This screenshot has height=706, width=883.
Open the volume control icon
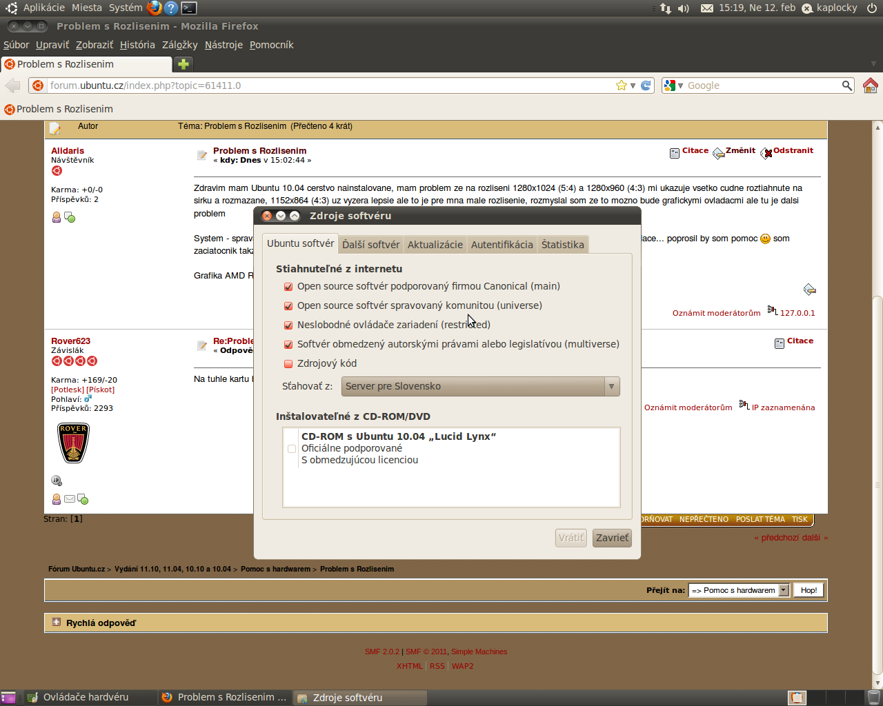(x=684, y=8)
